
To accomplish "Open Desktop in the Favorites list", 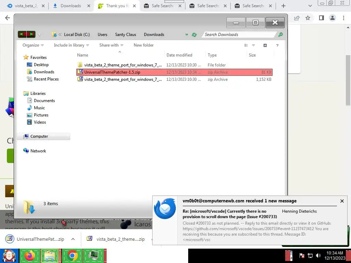I will tap(41, 65).
